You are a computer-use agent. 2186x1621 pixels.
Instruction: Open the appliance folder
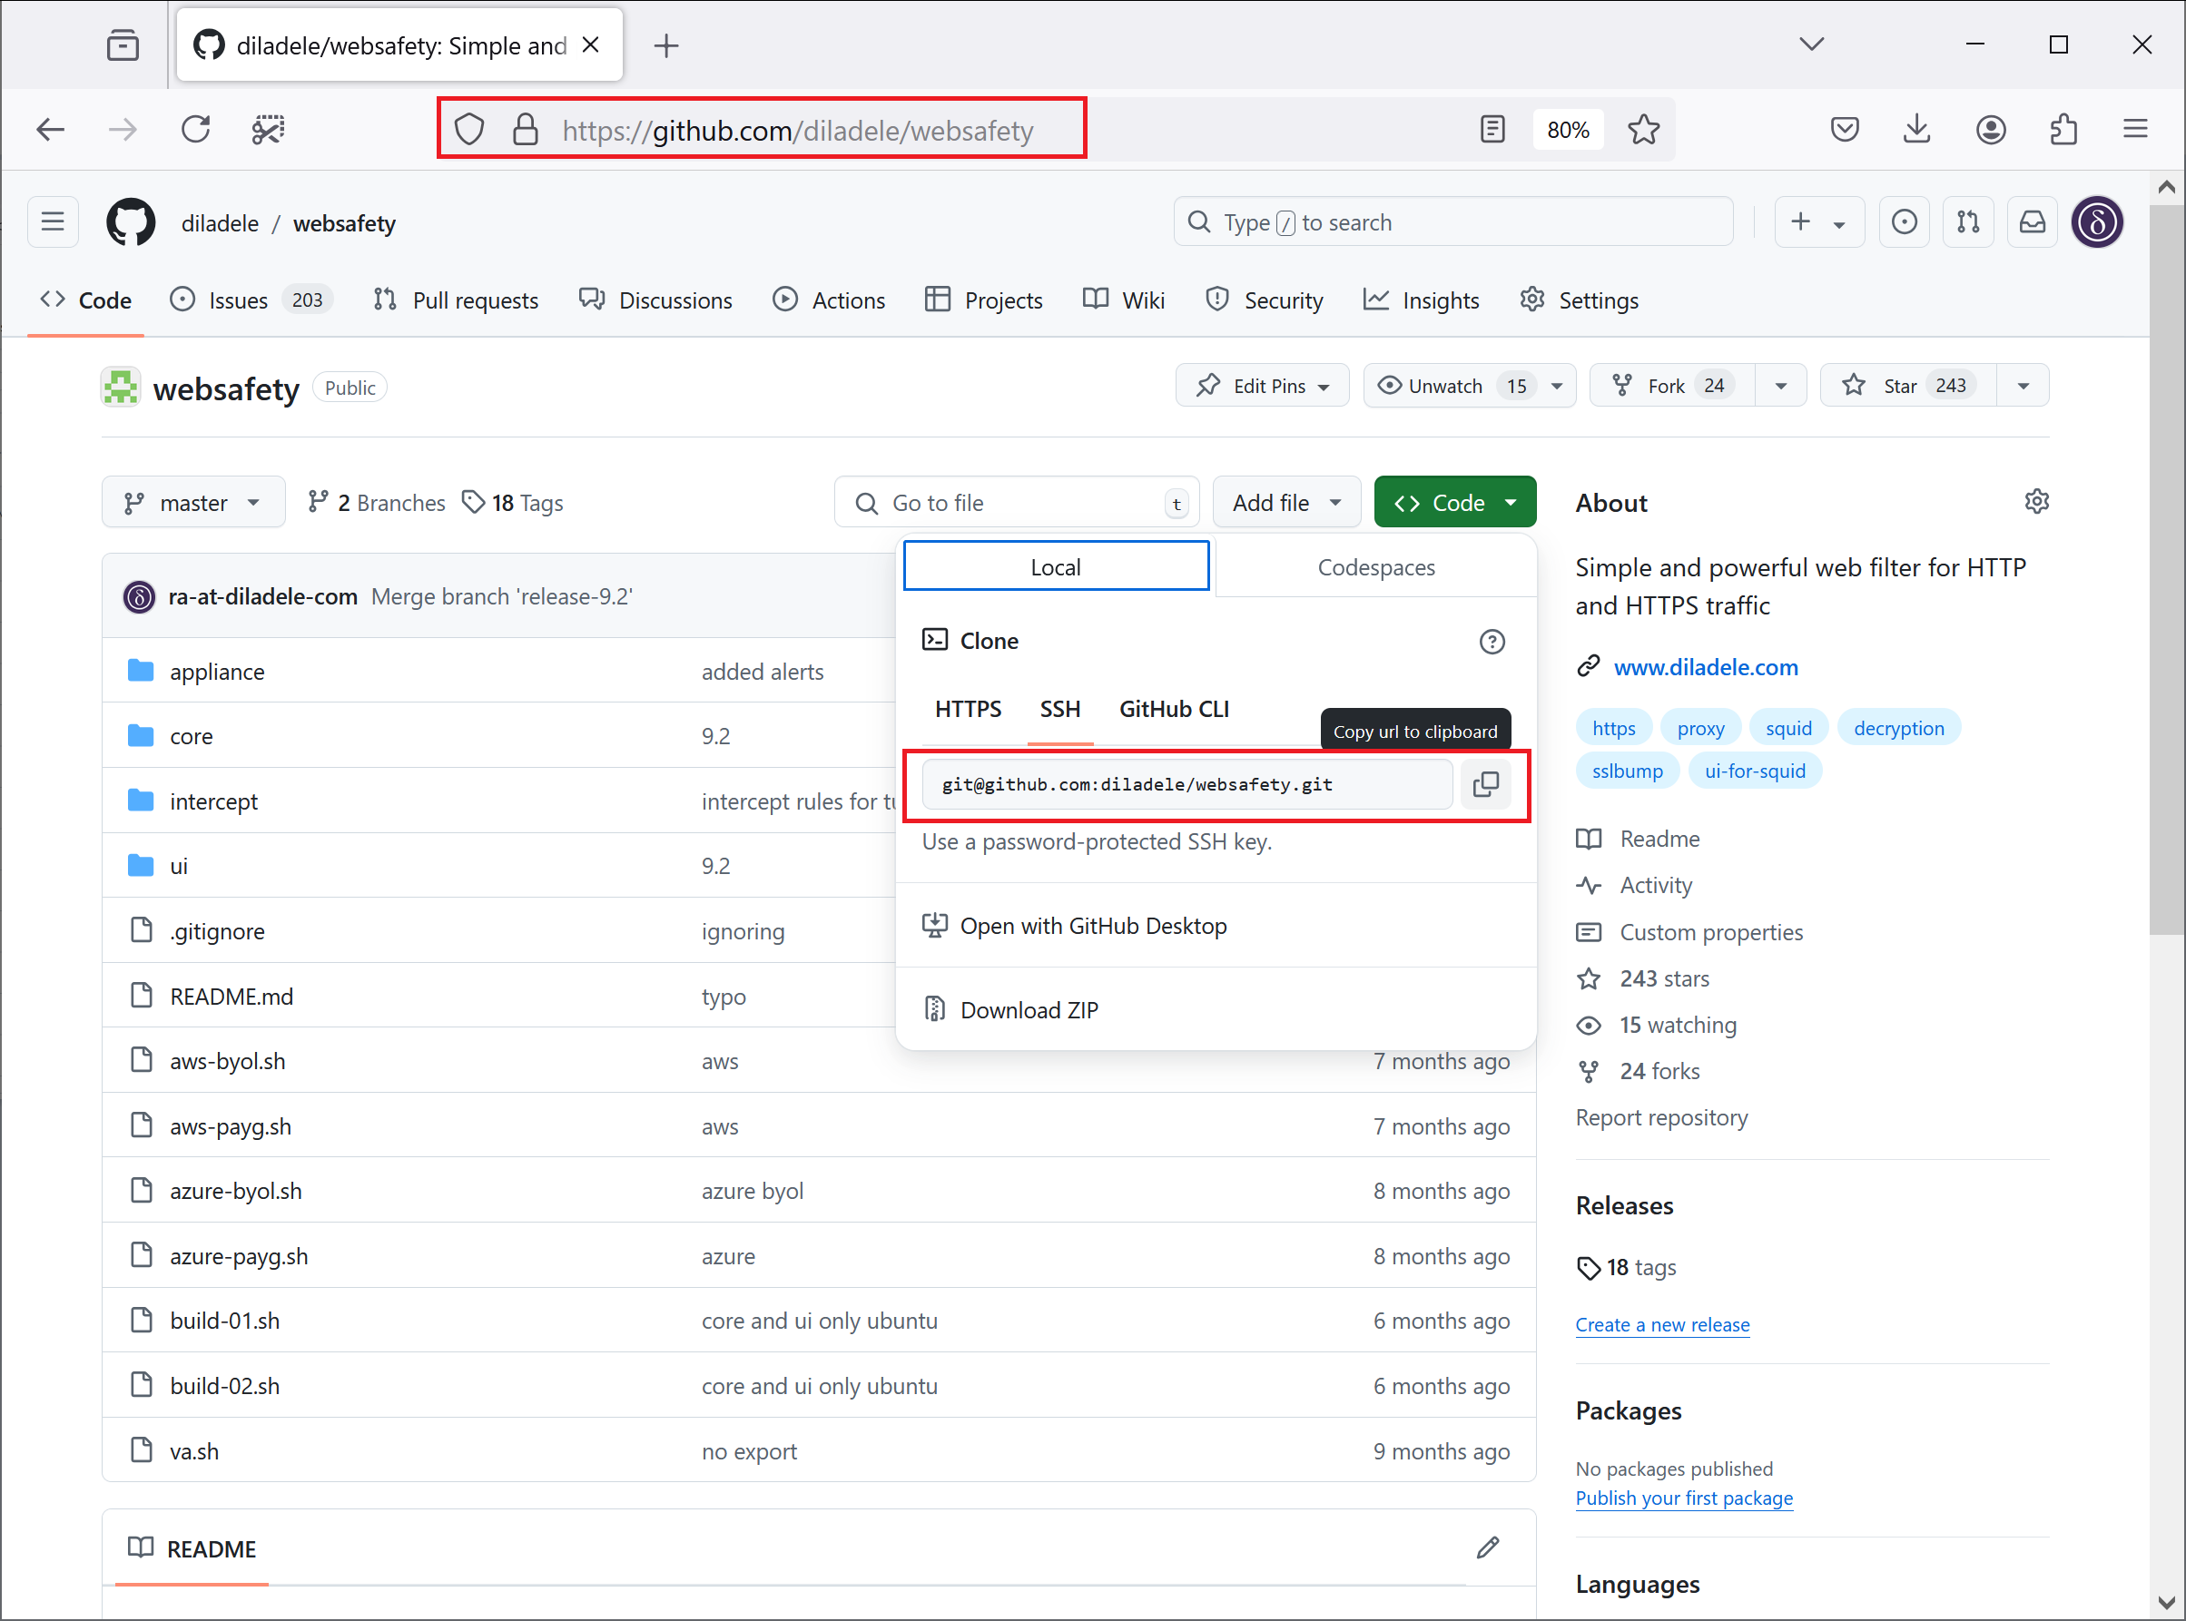[x=217, y=673]
